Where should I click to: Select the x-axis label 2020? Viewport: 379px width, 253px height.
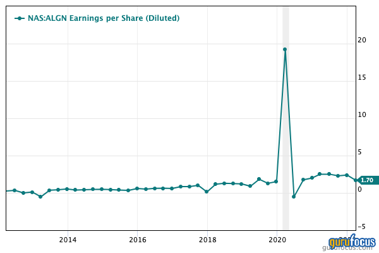click(277, 240)
